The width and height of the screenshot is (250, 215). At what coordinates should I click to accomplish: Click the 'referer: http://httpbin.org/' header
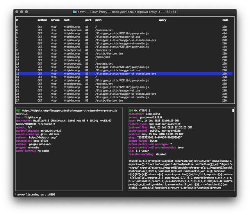point(36,137)
